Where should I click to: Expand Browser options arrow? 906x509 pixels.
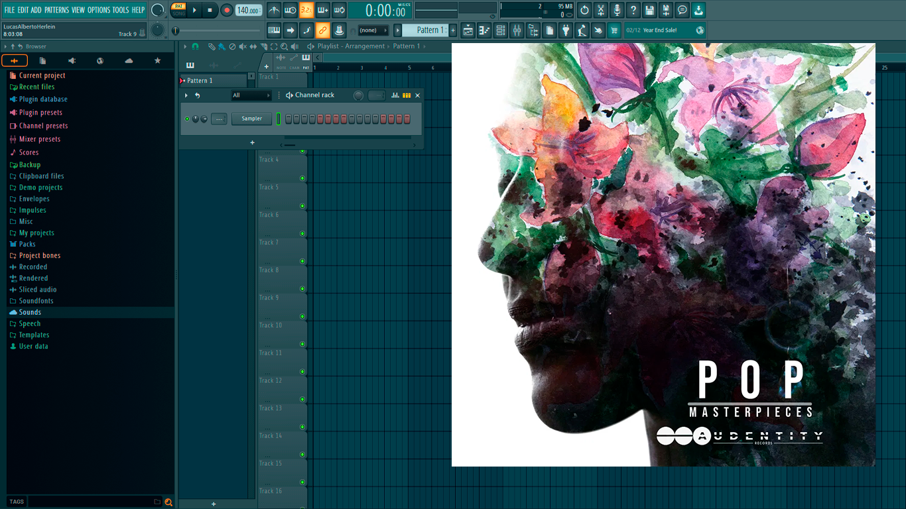tap(5, 46)
